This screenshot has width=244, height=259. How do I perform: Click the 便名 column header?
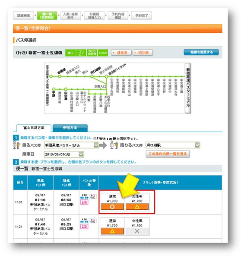click(20, 183)
